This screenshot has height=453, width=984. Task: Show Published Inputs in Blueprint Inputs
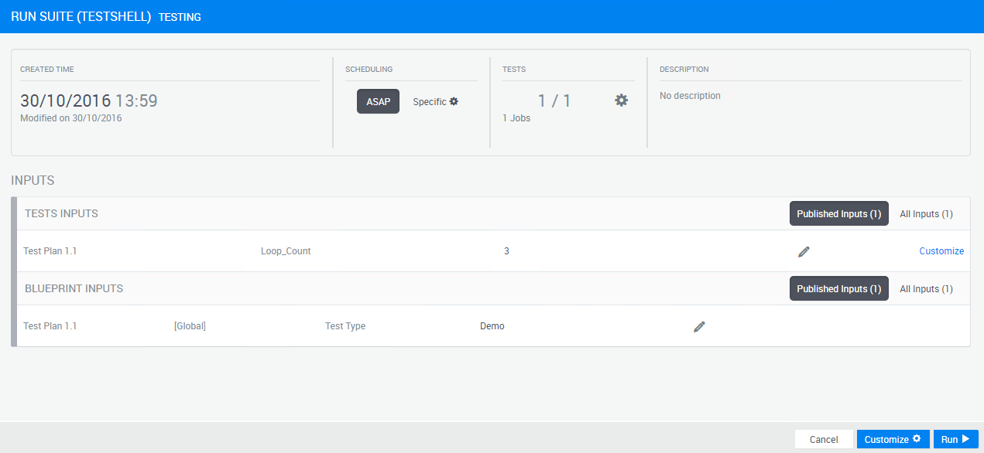coord(838,289)
